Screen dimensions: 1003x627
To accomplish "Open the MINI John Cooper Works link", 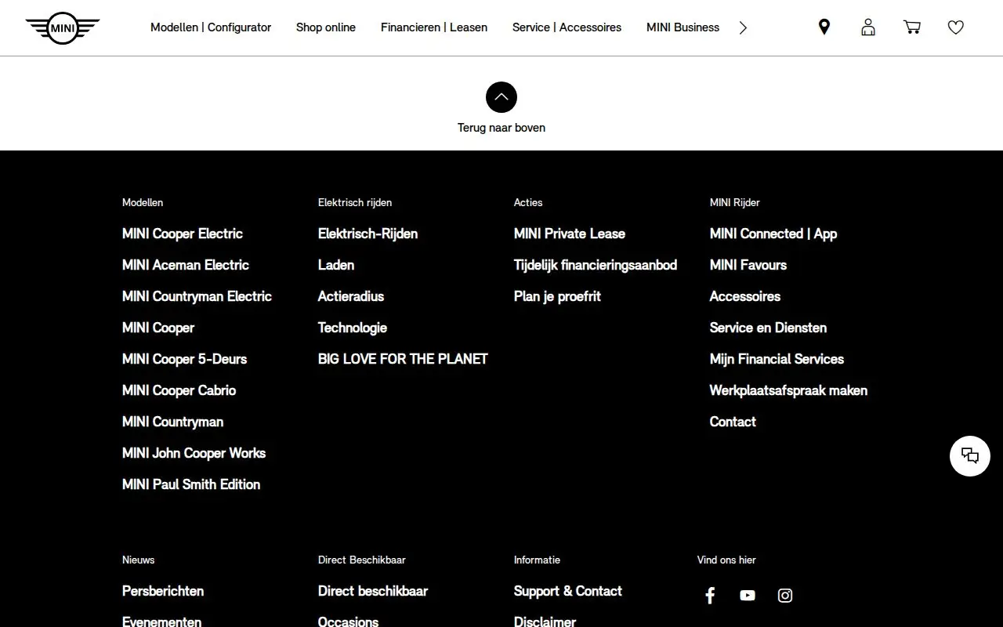I will [x=194, y=453].
